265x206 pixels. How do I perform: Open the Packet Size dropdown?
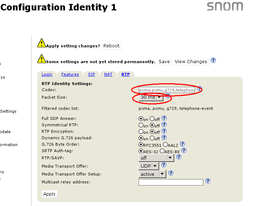[x=152, y=97]
